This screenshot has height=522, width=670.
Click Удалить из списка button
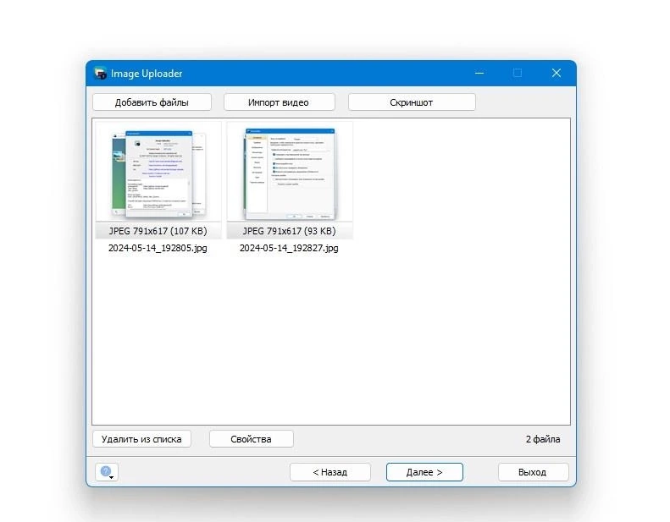(141, 439)
